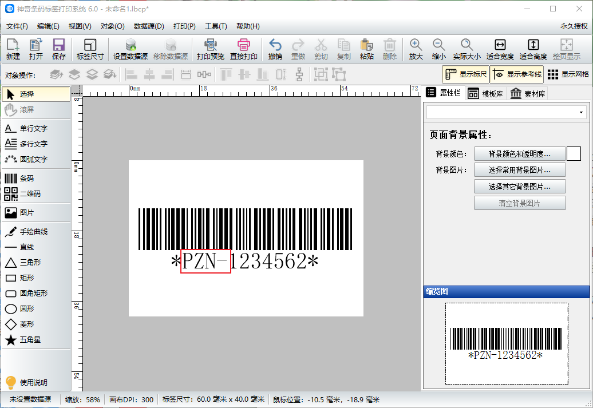Select the 直线 line tool
Image resolution: width=593 pixels, height=408 pixels.
[x=36, y=247]
